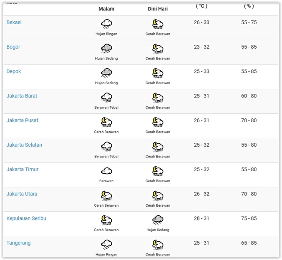Click Tangerang's Malam light rain icon
This screenshot has height=260, width=282.
(x=106, y=244)
